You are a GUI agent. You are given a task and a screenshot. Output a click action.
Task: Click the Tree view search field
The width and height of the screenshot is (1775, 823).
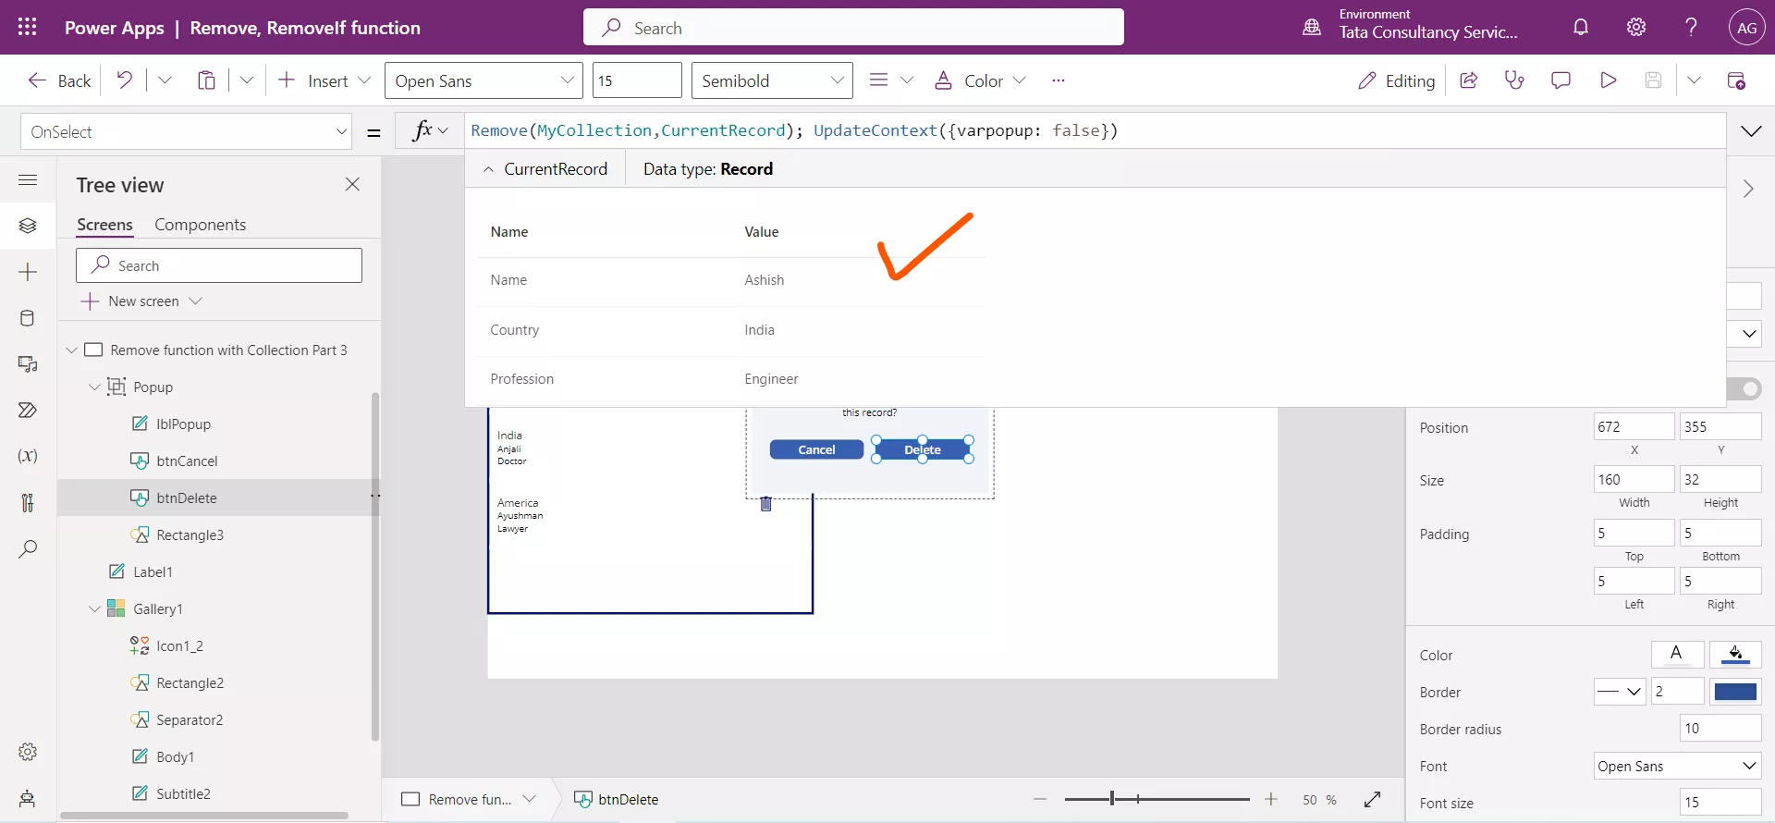219,265
